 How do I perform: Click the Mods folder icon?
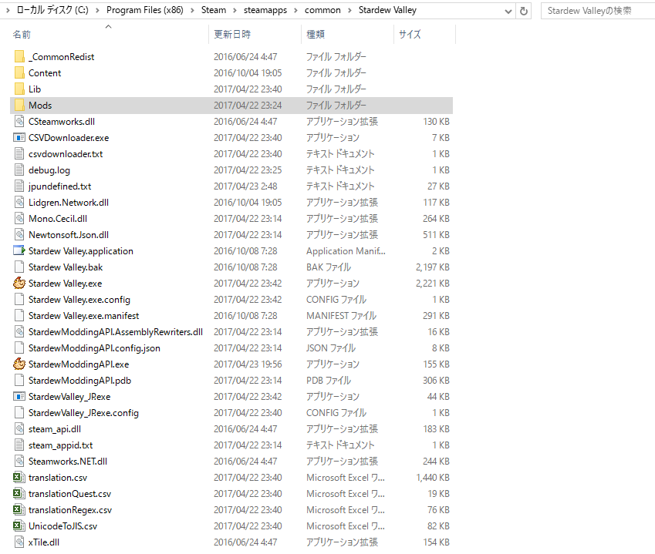[x=19, y=106]
